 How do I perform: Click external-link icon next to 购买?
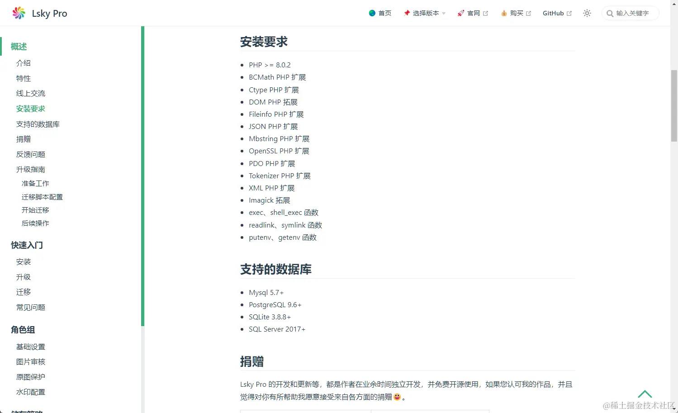(x=528, y=14)
